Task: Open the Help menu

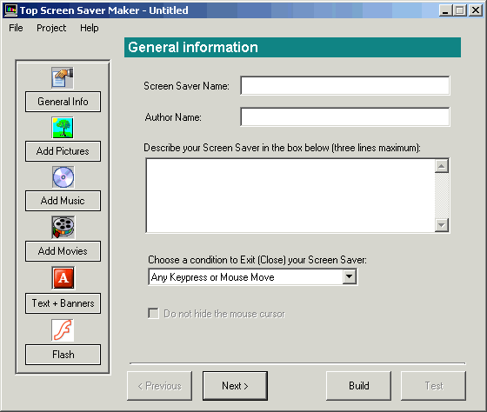Action: 89,28
